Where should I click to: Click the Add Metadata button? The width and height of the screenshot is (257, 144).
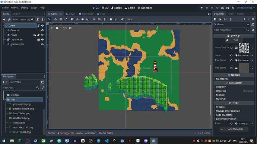[x=234, y=129]
